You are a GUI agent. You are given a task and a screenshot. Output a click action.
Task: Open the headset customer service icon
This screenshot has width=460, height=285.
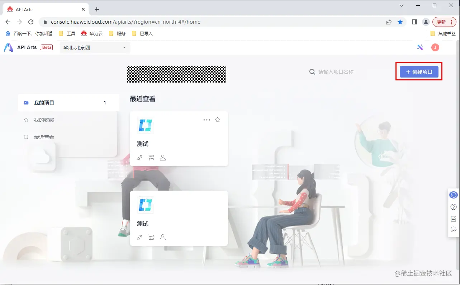point(454,195)
